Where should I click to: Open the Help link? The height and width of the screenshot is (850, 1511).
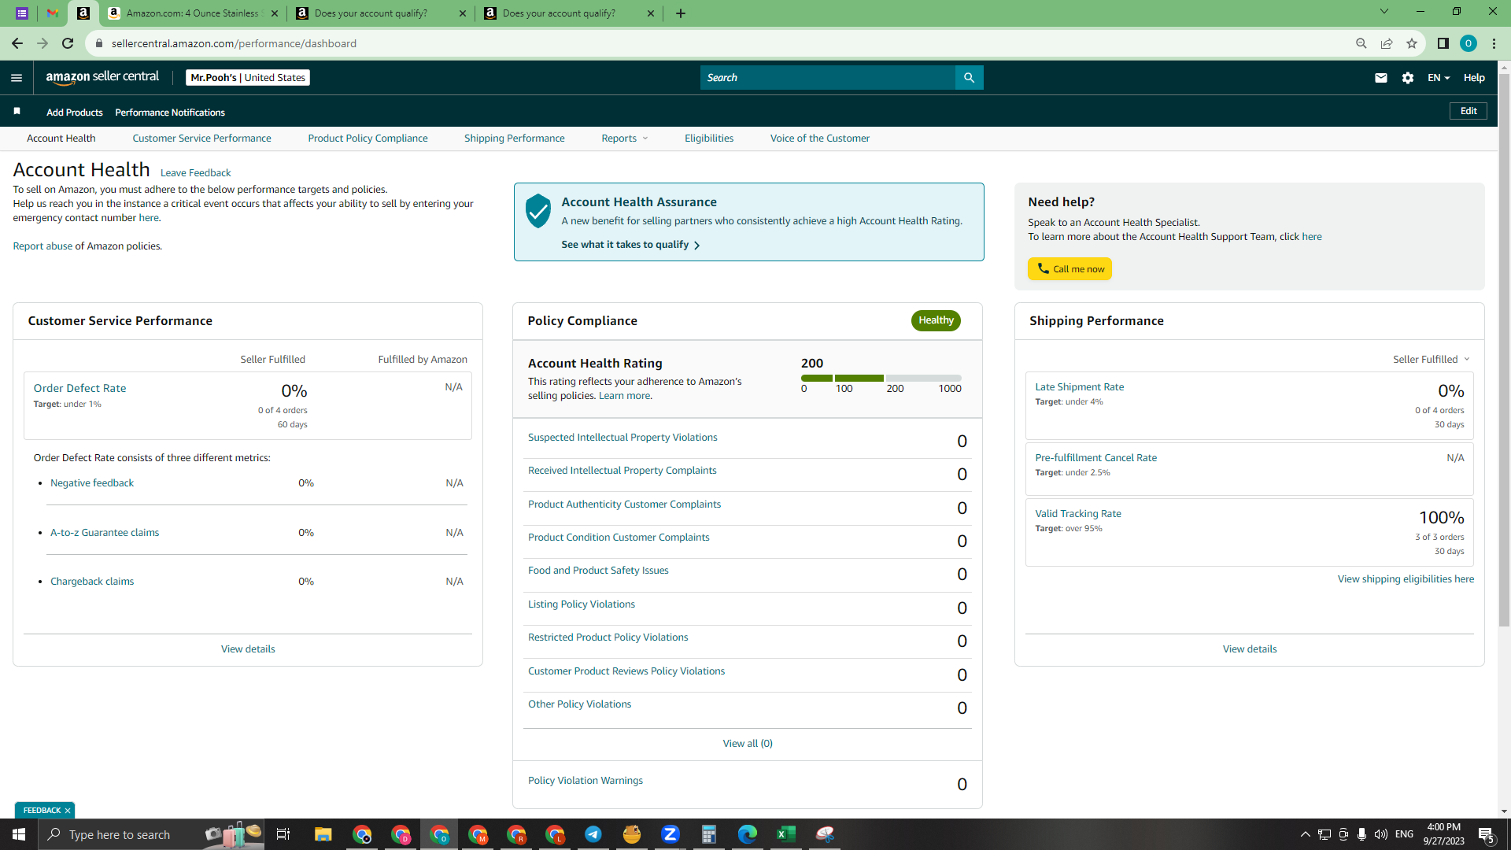1474,77
